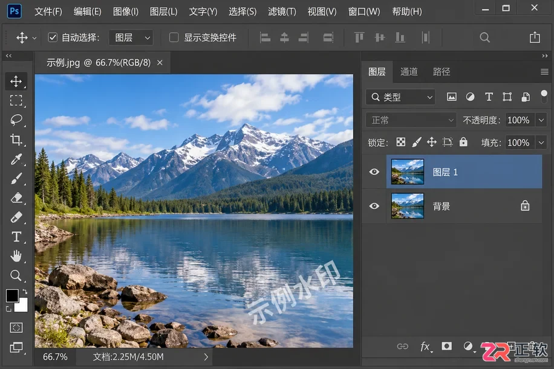Click the foreground black color swatch
This screenshot has height=369, width=554.
[x=11, y=296]
